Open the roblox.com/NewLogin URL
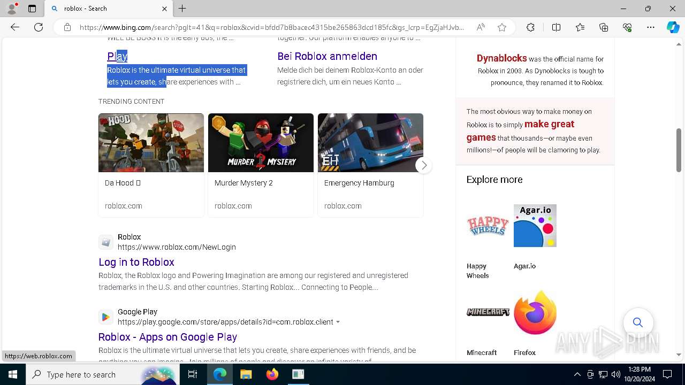Image resolution: width=685 pixels, height=385 pixels. 177,247
